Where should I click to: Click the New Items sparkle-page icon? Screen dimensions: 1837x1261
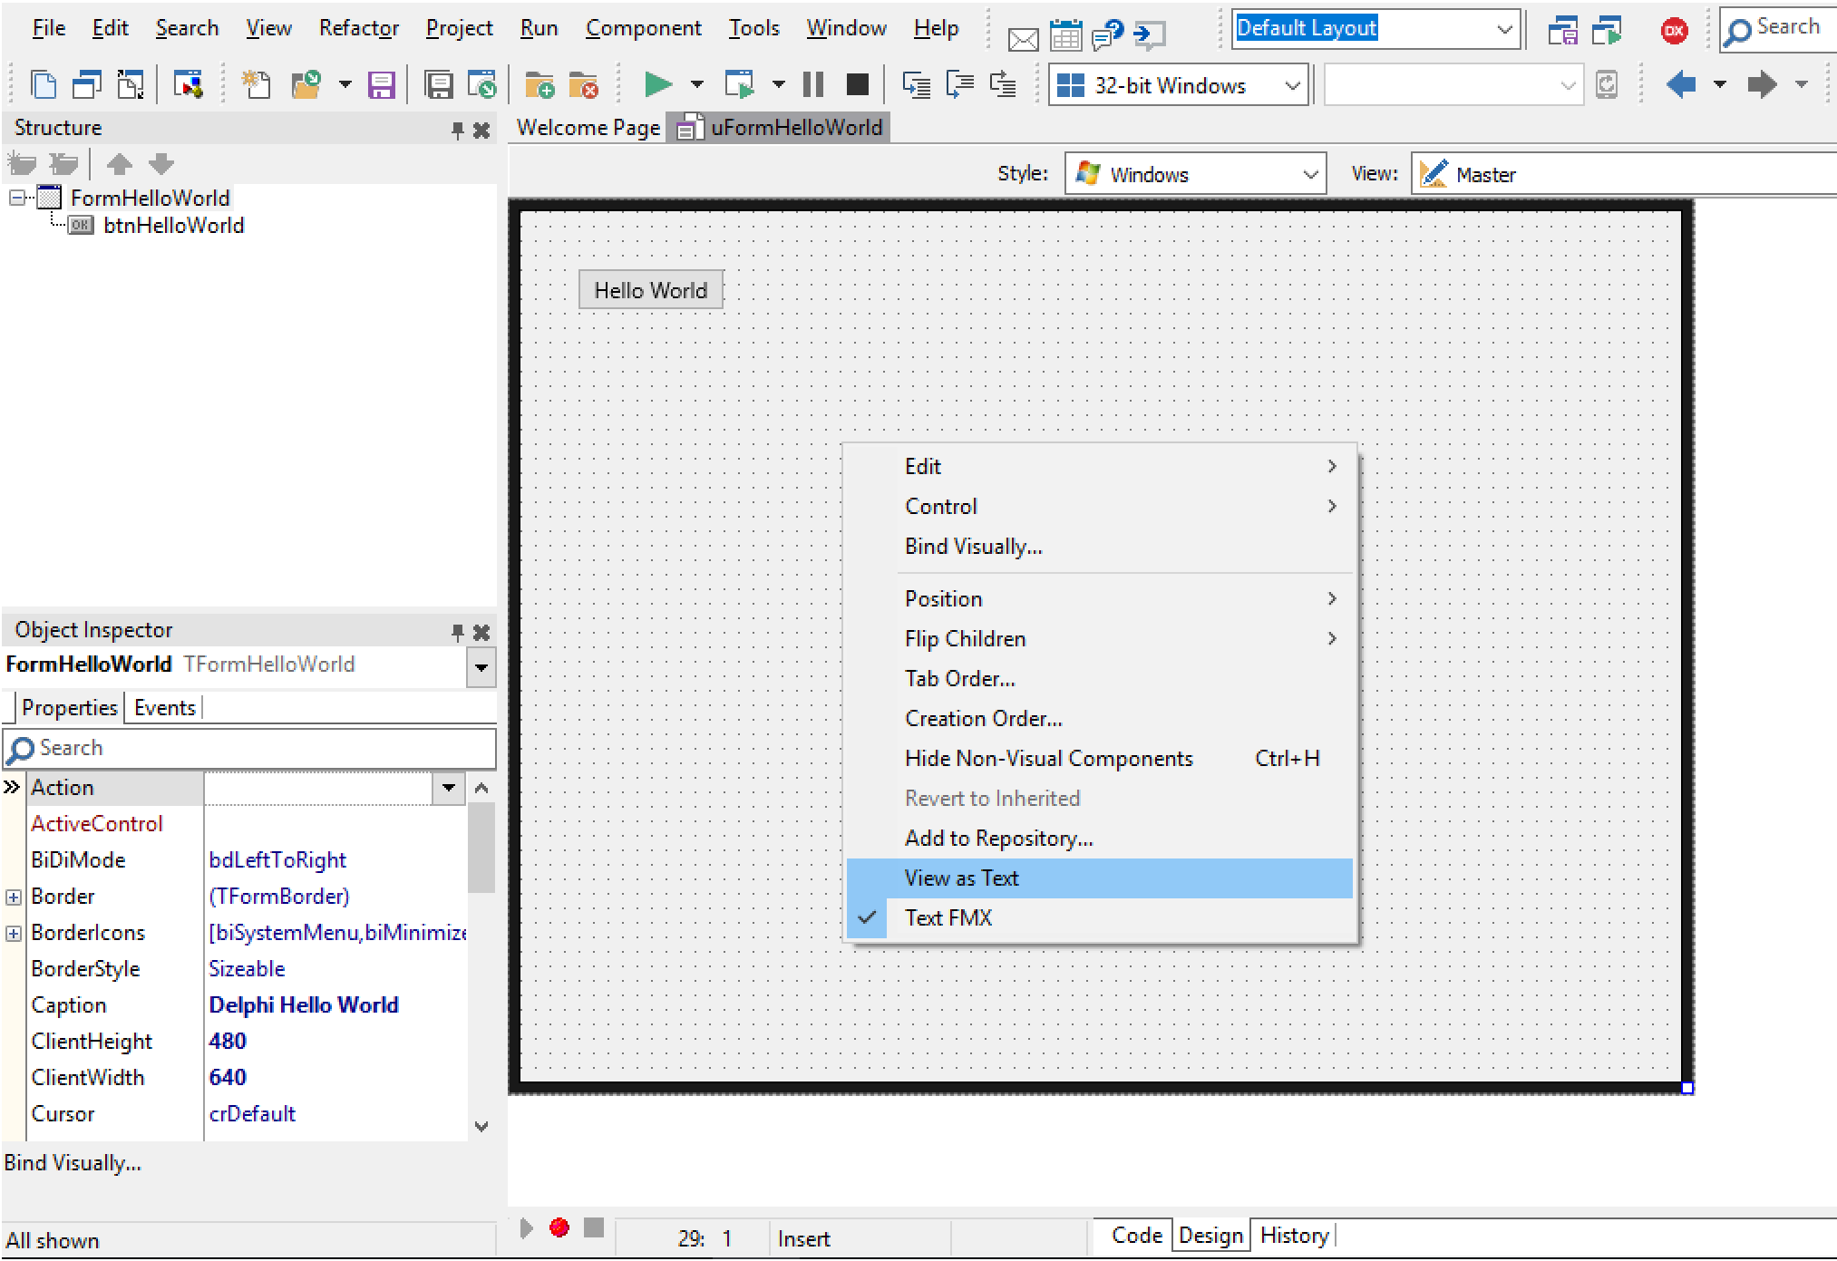256,85
